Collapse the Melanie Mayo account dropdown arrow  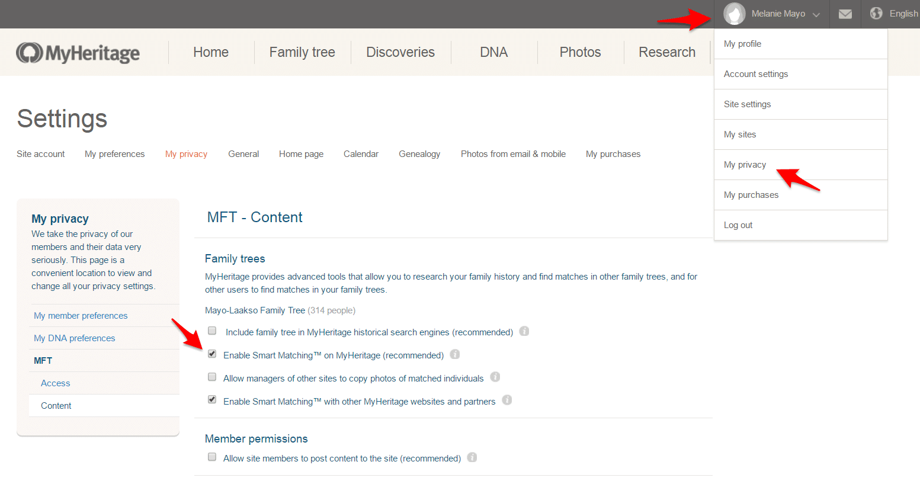816,15
